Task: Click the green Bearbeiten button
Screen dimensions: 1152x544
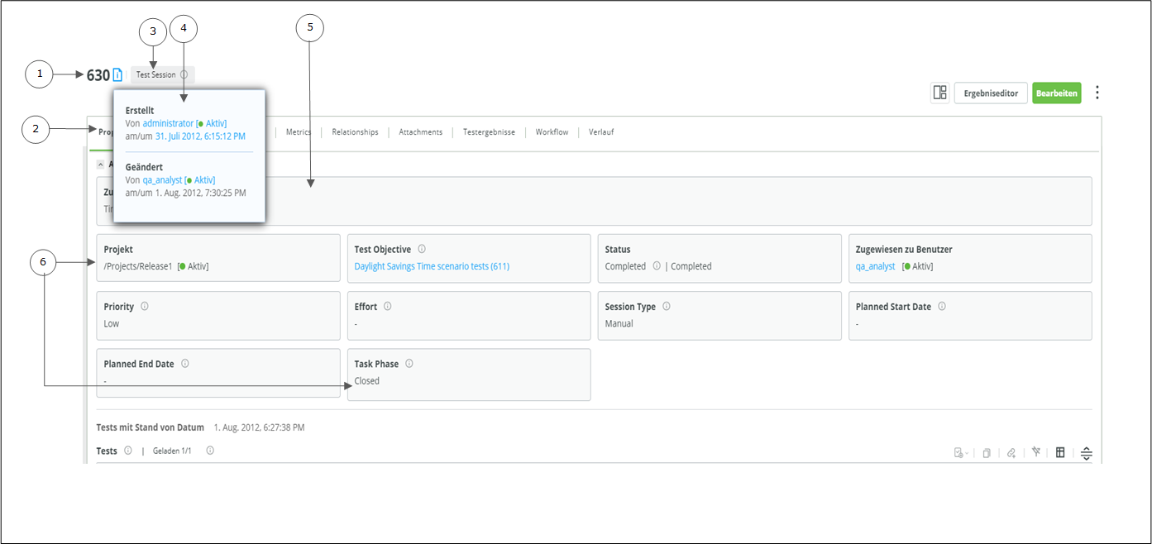Action: pyautogui.click(x=1058, y=93)
